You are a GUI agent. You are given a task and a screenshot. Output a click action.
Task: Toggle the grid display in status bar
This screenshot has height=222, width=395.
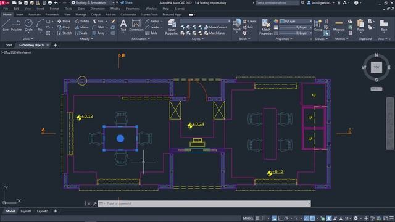pos(257,218)
